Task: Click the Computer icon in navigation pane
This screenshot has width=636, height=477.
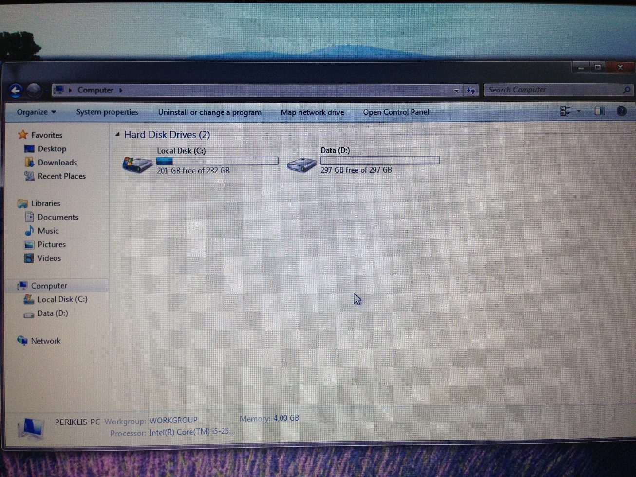Action: click(x=22, y=286)
